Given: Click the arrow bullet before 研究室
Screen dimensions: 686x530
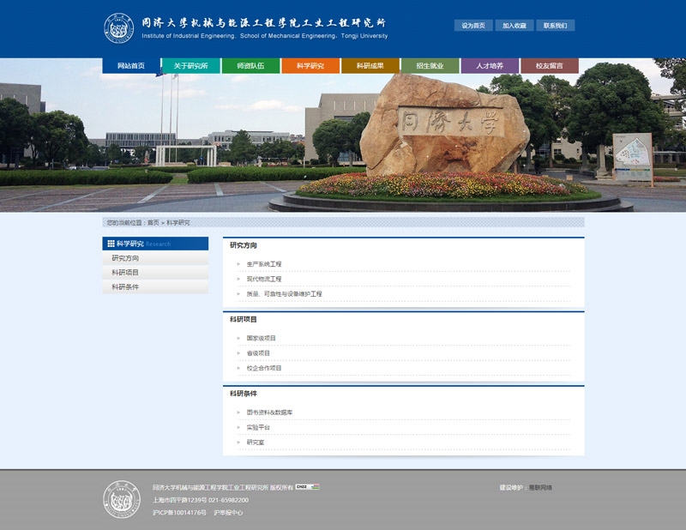Looking at the screenshot, I should tap(238, 443).
